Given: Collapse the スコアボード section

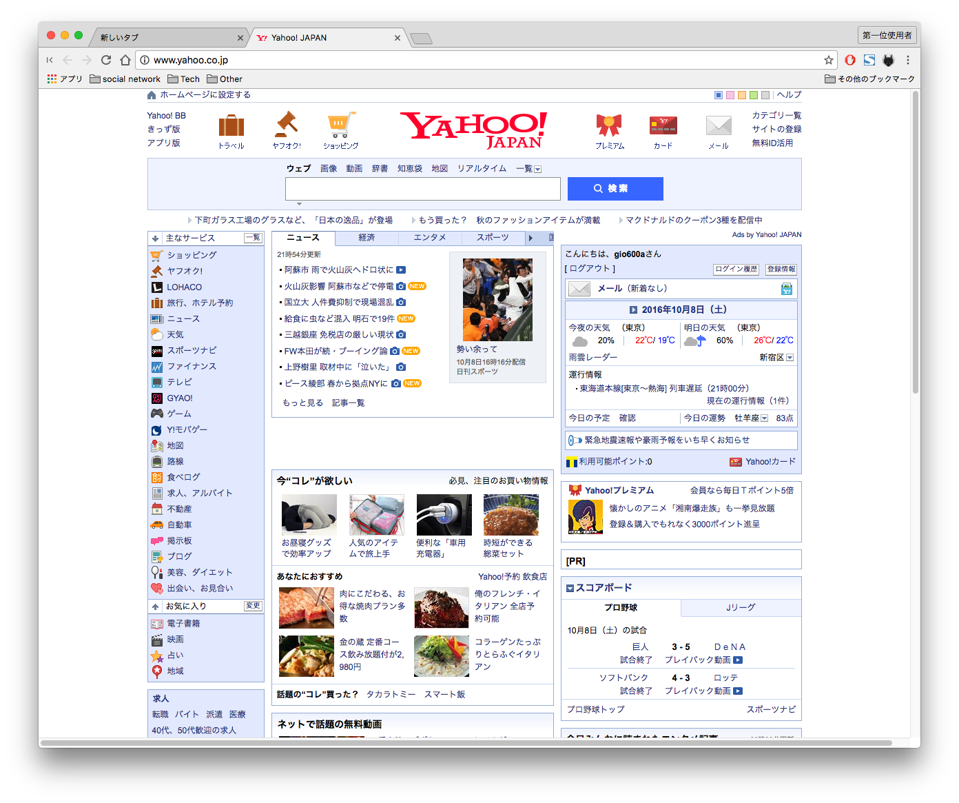Looking at the screenshot, I should [x=570, y=588].
